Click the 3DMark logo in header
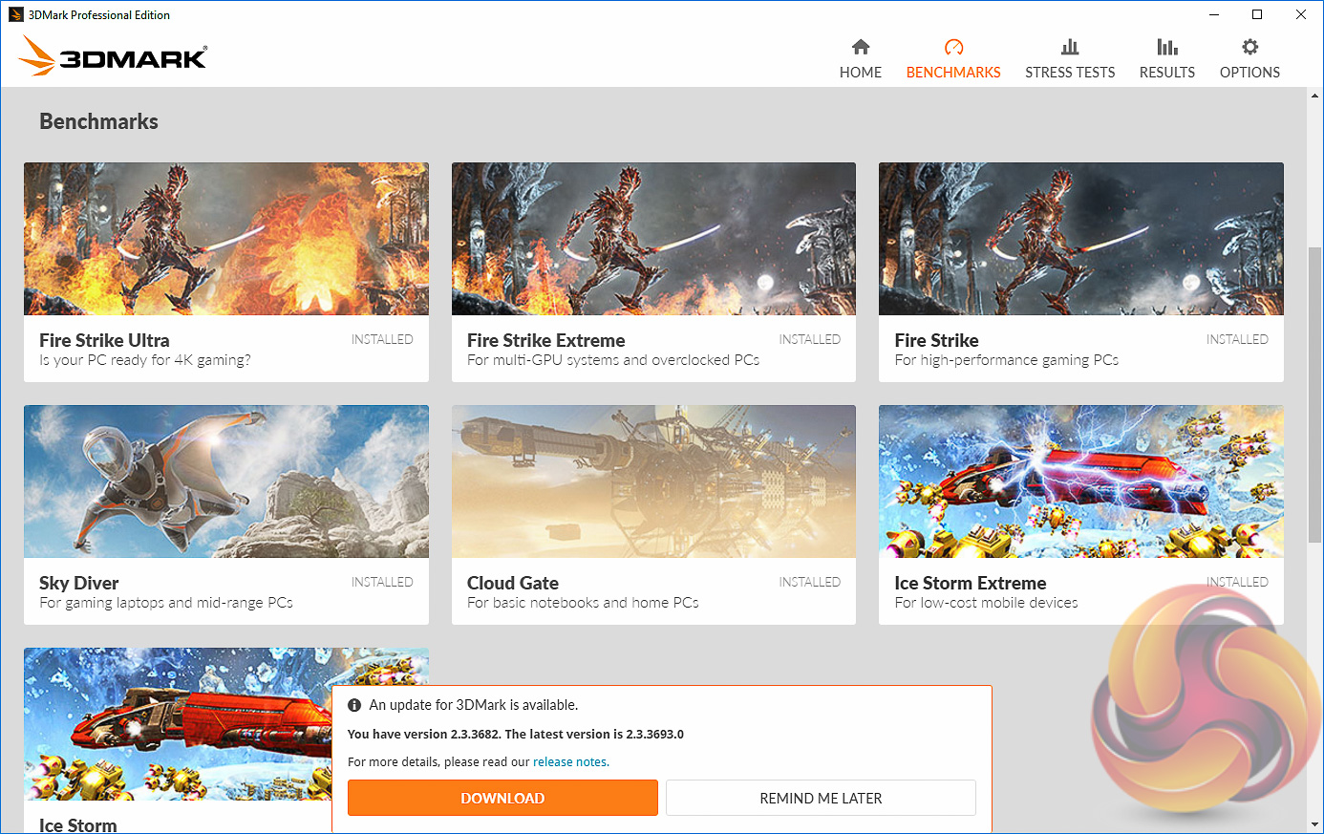This screenshot has height=834, width=1324. point(113,56)
